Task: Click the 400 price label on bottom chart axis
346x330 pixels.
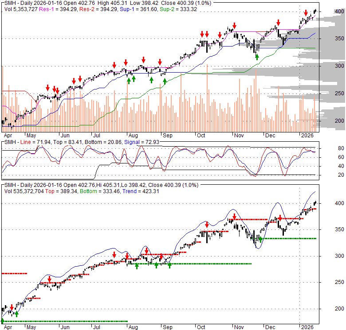Action: point(339,203)
